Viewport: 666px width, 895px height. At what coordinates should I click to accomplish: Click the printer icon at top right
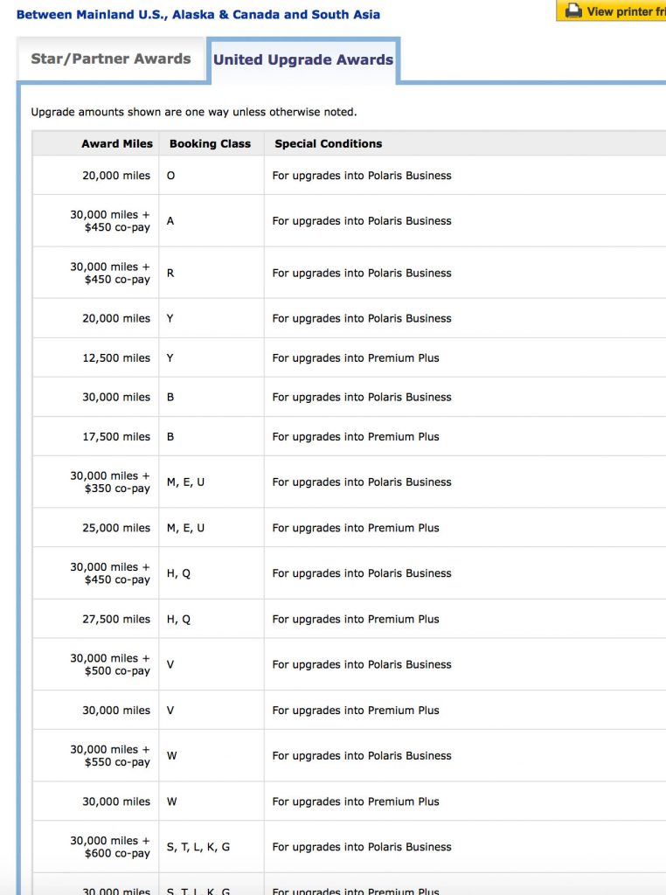click(573, 10)
